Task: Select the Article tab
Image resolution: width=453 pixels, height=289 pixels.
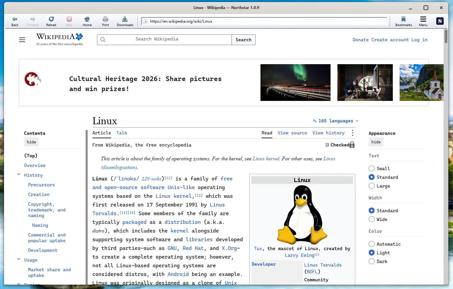Action: (x=102, y=133)
